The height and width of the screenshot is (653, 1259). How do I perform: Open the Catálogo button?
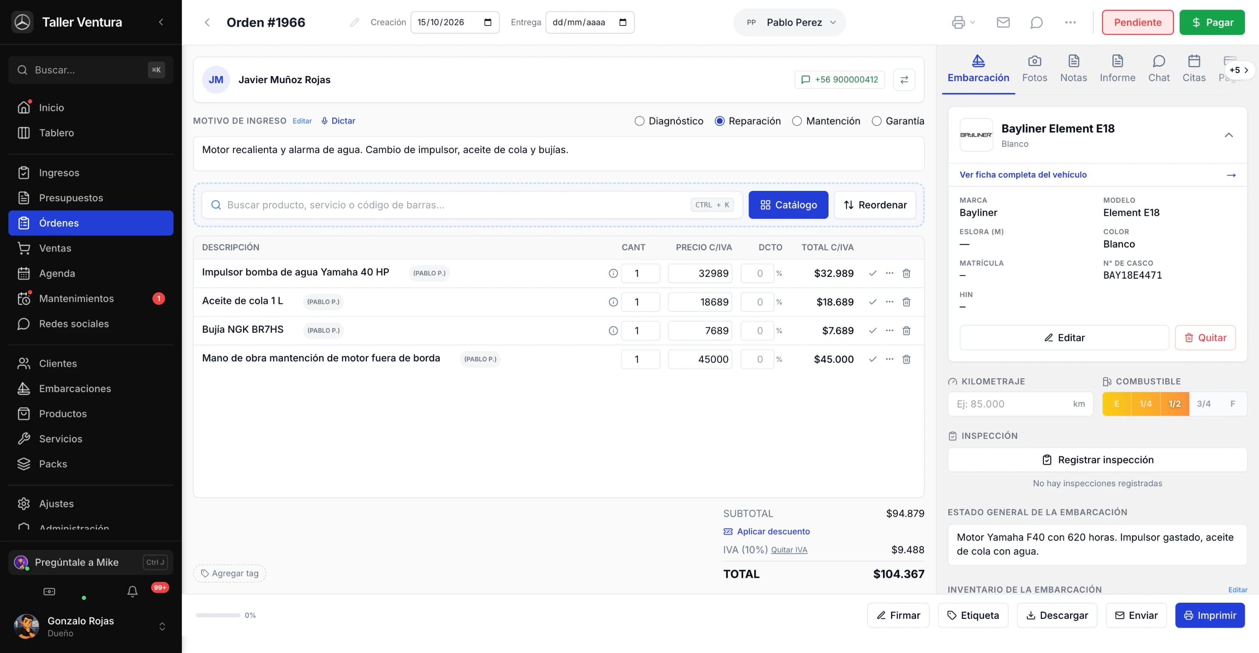788,205
